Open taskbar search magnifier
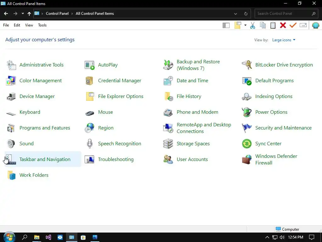 tap(25, 237)
